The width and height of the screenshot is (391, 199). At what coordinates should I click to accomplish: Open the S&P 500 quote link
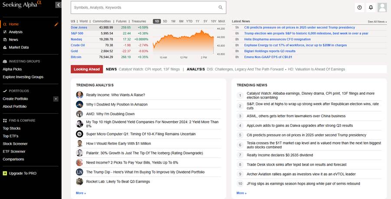[x=77, y=33]
